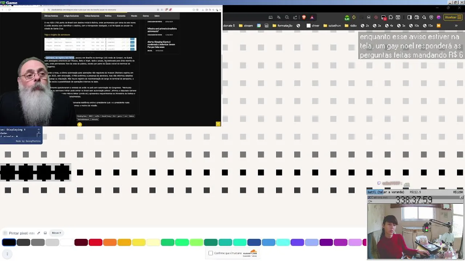The image size is (465, 261).
Task: Click the Atualizar browser update button
Action: [453, 17]
